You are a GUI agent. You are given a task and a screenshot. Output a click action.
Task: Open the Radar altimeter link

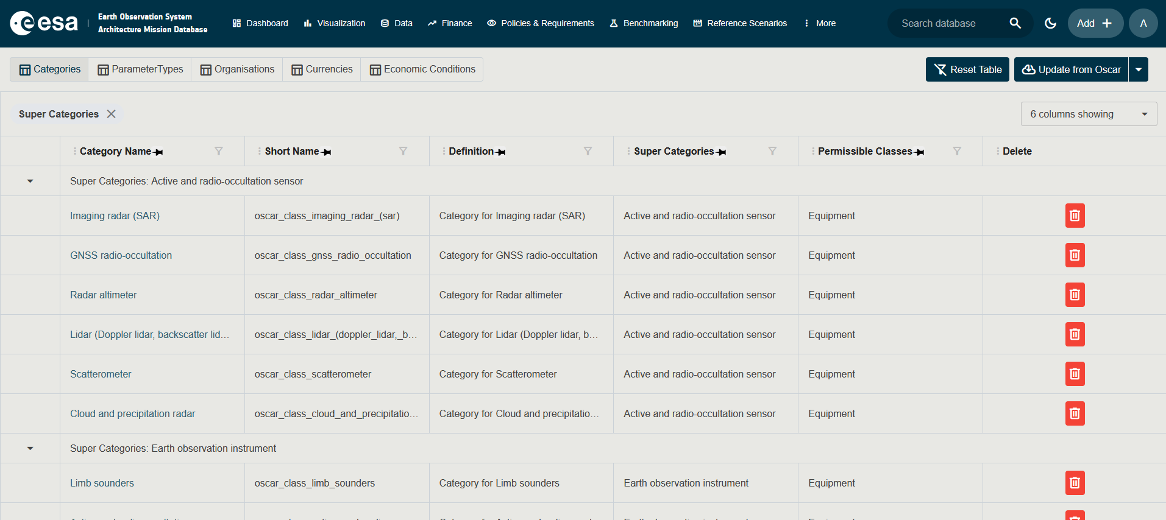coord(103,295)
